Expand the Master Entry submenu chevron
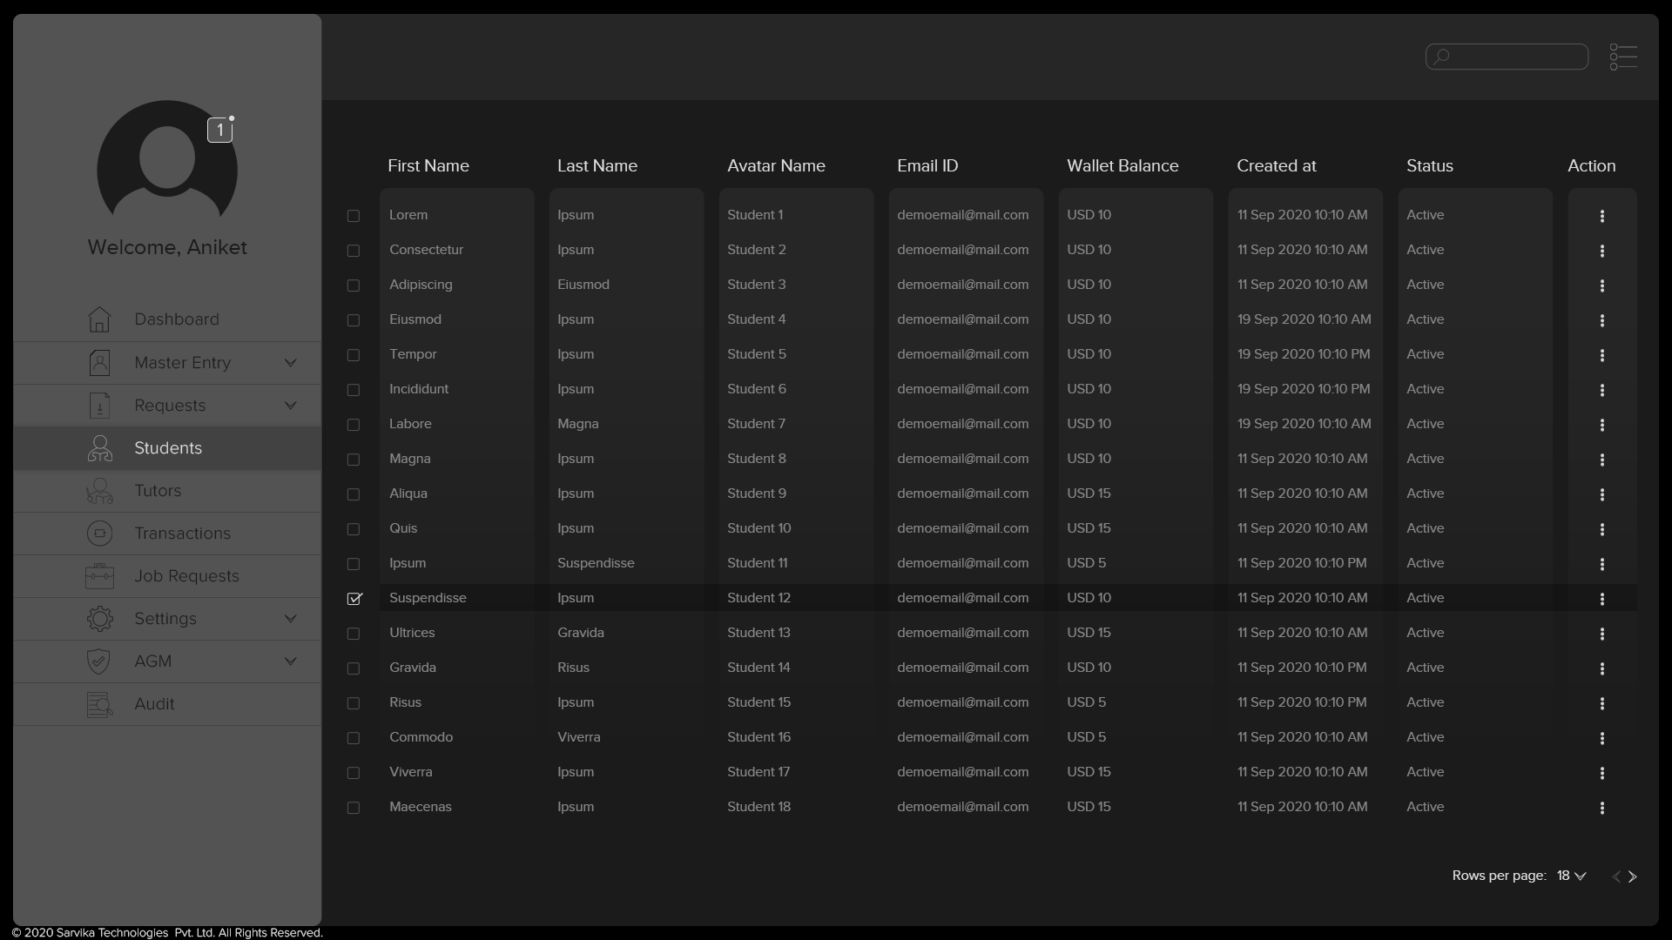The width and height of the screenshot is (1672, 940). coord(291,363)
